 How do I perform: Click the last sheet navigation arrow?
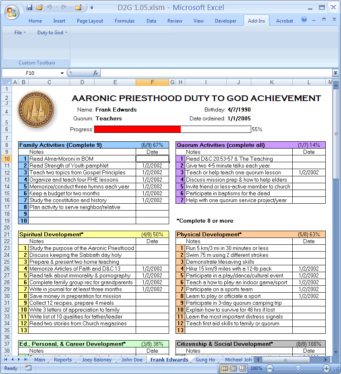pyautogui.click(x=25, y=359)
